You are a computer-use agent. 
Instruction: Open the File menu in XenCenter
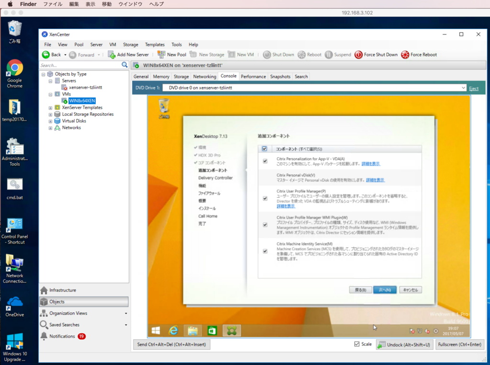coord(47,44)
